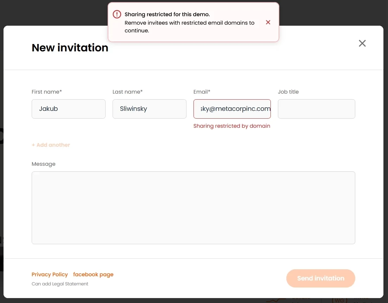Image resolution: width=388 pixels, height=303 pixels.
Task: Select the Email field with metacorpinc.com
Action: [x=232, y=109]
